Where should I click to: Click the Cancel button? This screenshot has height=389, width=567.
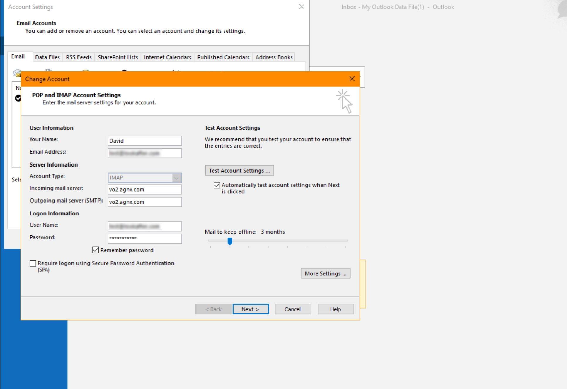click(x=292, y=309)
